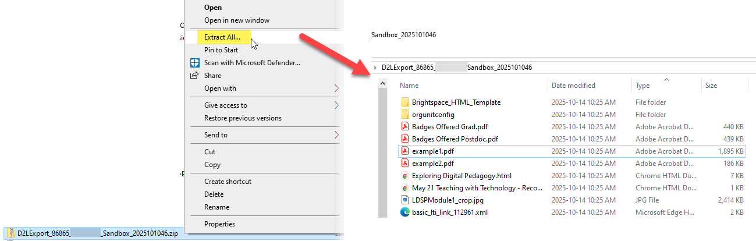Expand the Send to submenu arrow
Viewport: 756px width, 241px height.
click(336, 135)
